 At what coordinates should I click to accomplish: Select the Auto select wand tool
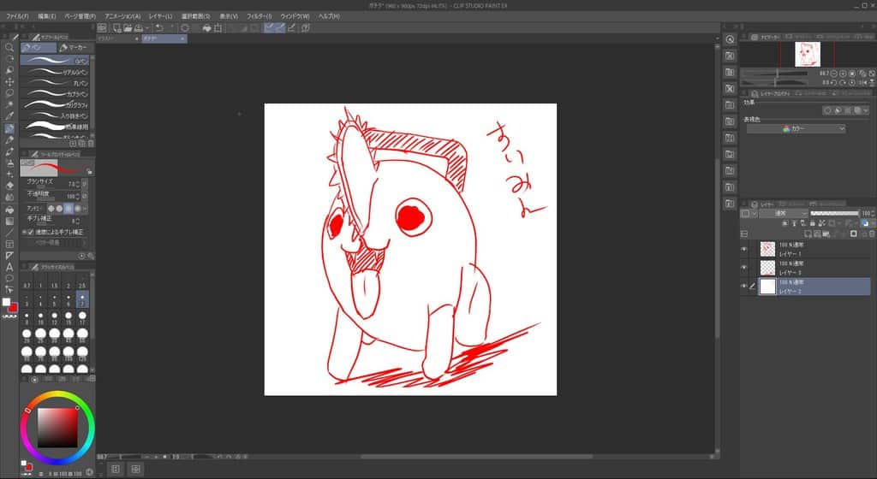9,105
